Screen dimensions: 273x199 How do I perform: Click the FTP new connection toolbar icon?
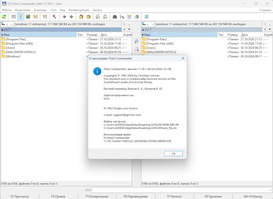105,17
